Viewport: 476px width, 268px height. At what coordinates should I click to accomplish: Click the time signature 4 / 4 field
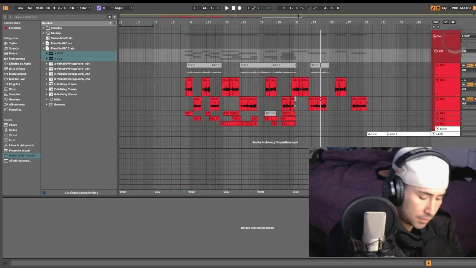tap(62, 8)
